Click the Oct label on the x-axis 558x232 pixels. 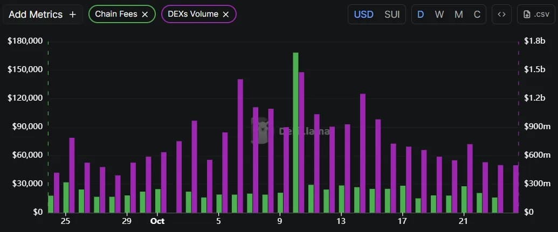[x=157, y=221]
